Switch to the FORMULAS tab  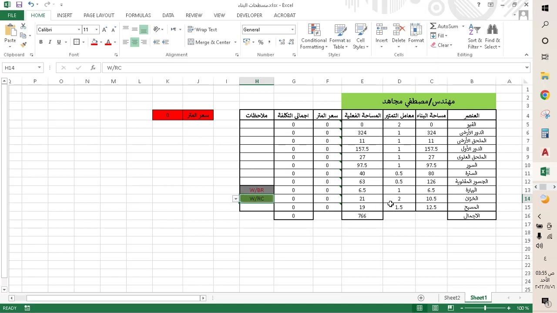pos(138,15)
